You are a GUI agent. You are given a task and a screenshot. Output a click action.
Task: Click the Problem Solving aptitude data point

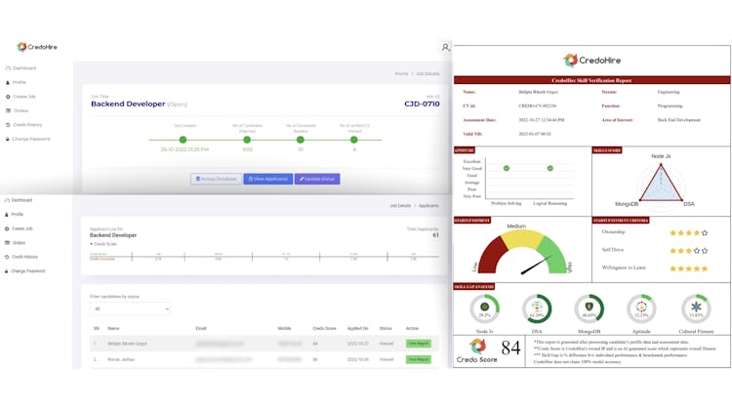pos(507,168)
